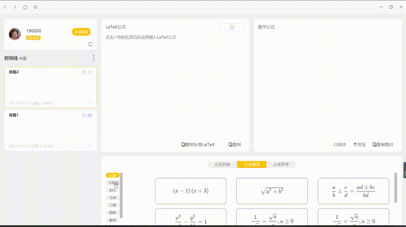Select the 几何 category

pyautogui.click(x=112, y=198)
